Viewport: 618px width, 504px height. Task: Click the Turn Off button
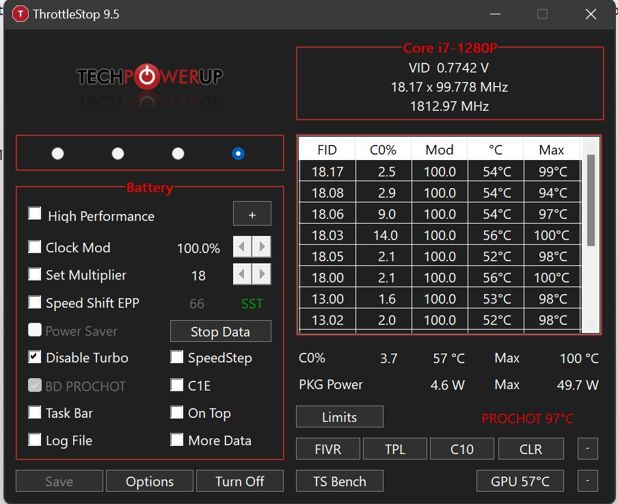[240, 481]
